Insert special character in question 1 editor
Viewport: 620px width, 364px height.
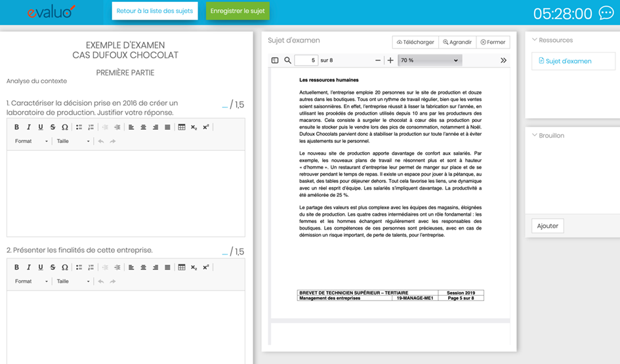(x=65, y=127)
